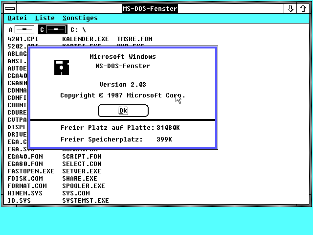The image size is (313, 235).
Task: Open the Datei menu
Action: pyautogui.click(x=18, y=18)
